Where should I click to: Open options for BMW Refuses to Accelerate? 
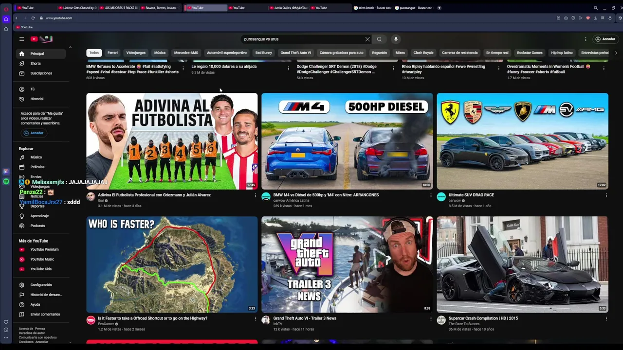click(x=183, y=69)
